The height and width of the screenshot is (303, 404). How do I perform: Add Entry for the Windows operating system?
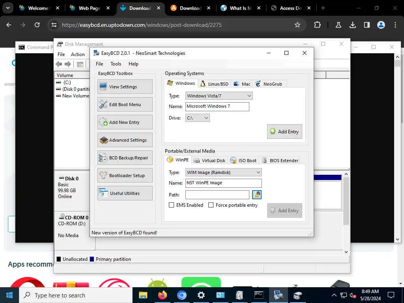tap(284, 132)
